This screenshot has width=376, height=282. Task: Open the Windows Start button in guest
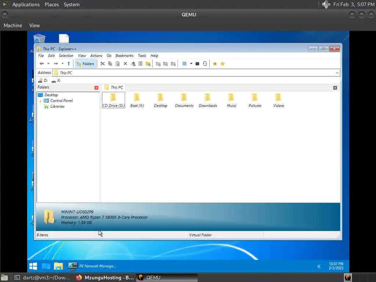point(33,266)
